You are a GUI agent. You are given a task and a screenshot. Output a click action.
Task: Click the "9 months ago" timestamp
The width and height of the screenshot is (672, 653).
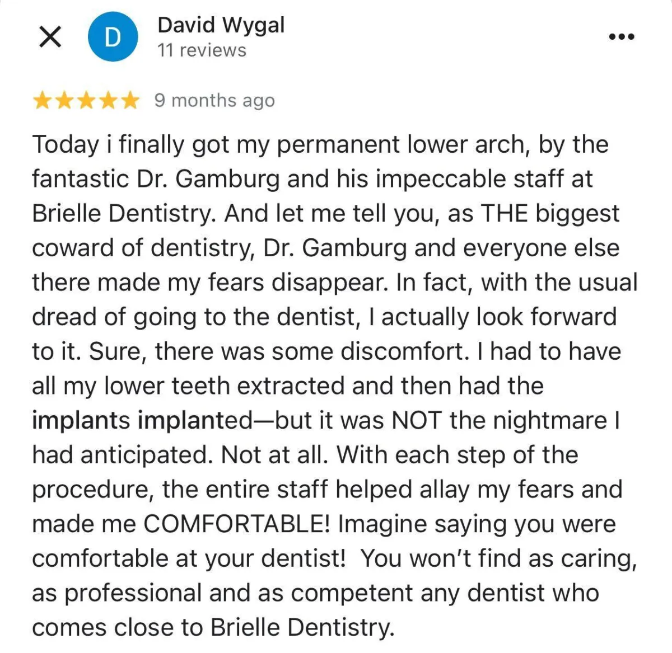(214, 101)
